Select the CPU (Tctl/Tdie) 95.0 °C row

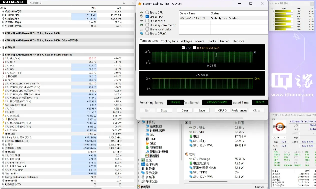tap(67, 58)
